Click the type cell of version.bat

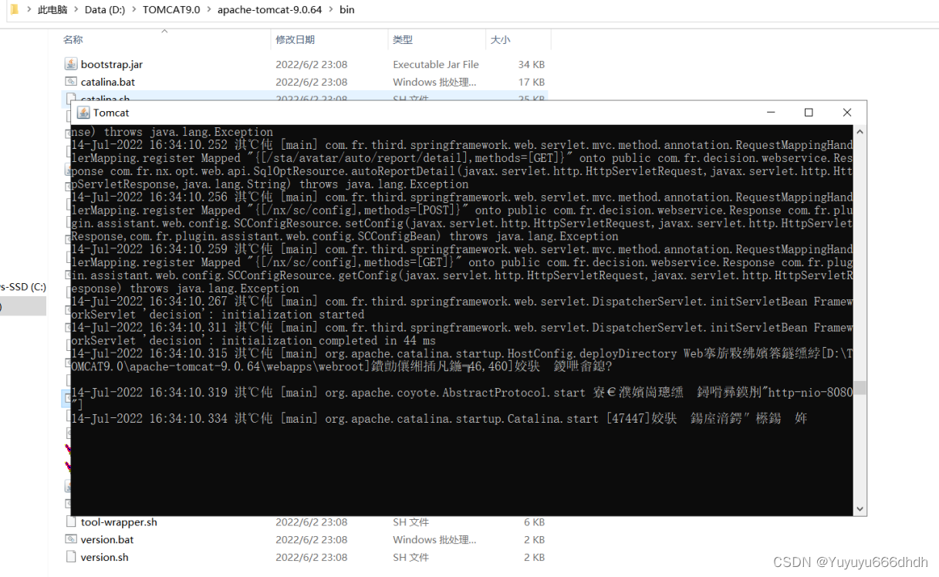tap(434, 539)
